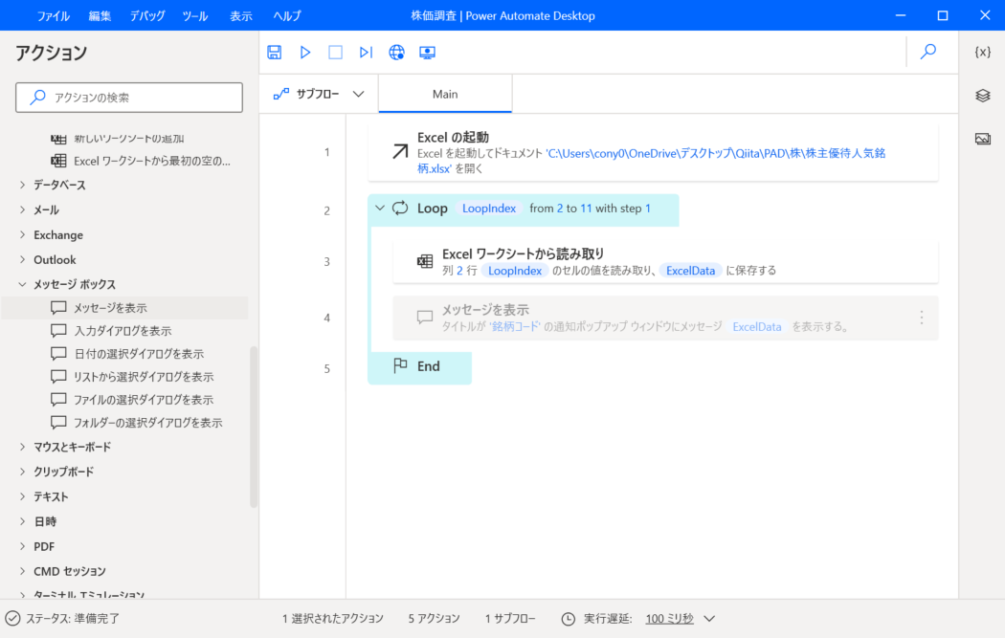The width and height of the screenshot is (1005, 638).
Task: Click the Excel launch arrow icon
Action: 400,152
